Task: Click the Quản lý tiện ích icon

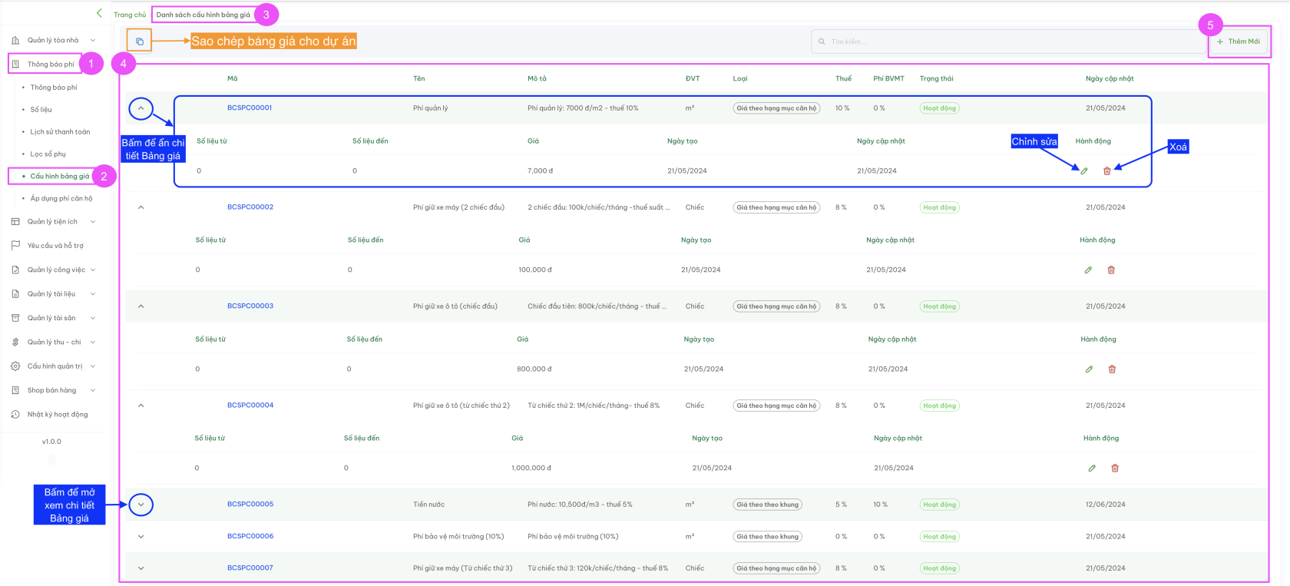Action: tap(15, 222)
